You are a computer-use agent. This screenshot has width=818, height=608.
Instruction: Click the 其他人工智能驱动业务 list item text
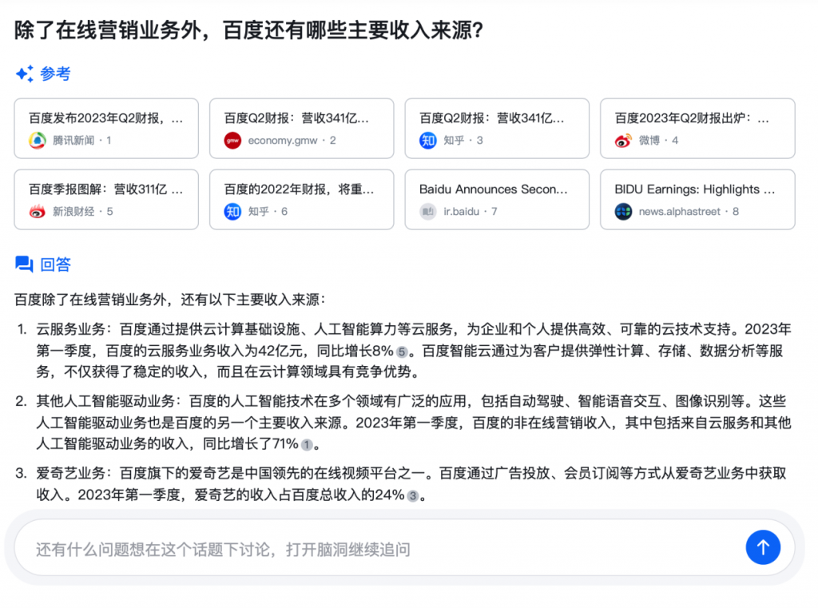click(x=413, y=422)
